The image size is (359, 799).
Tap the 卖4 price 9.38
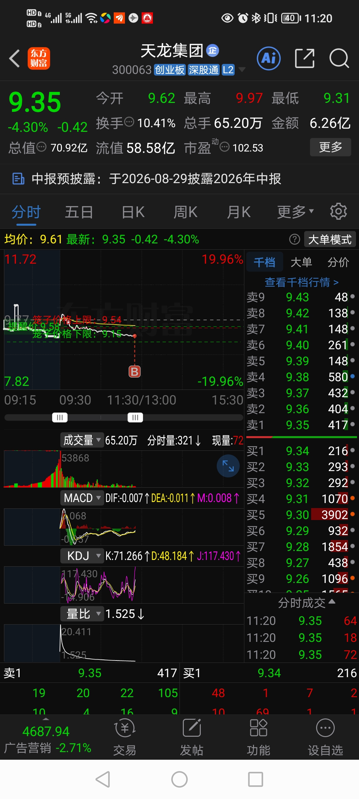tap(298, 377)
